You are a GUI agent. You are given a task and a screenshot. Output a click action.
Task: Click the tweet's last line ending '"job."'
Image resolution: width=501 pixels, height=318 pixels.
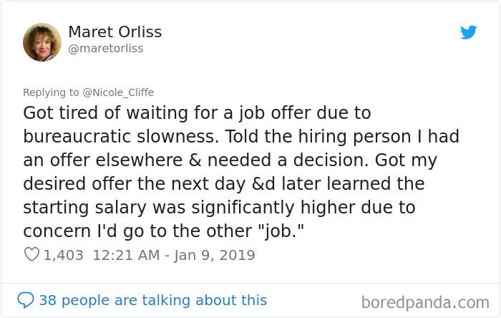pos(163,231)
